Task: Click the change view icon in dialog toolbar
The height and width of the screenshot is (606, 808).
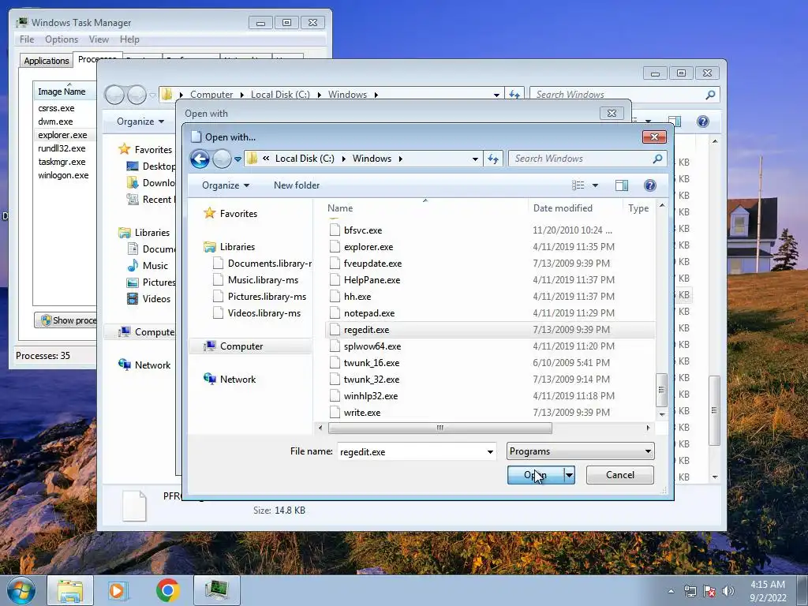Action: tap(578, 185)
